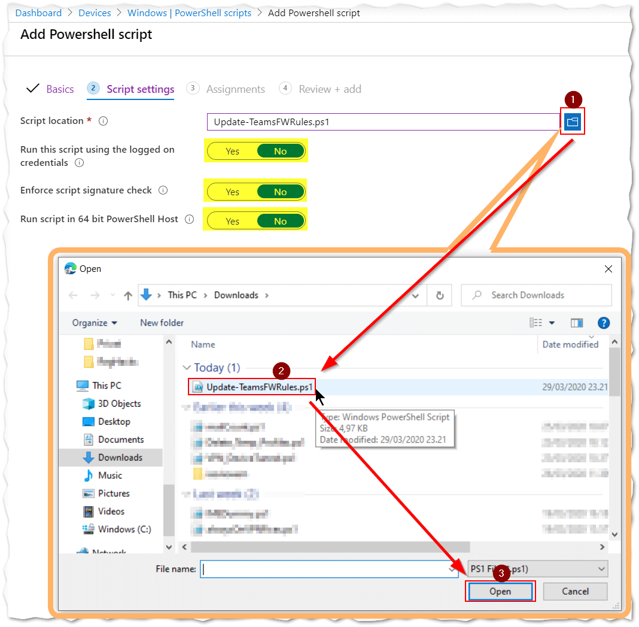Set 'Run script in 64 bit PowerShell Host' to Yes
639x627 pixels.
pos(232,220)
